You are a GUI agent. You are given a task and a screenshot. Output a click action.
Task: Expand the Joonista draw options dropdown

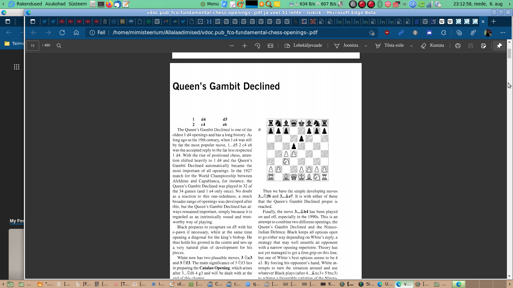click(366, 46)
